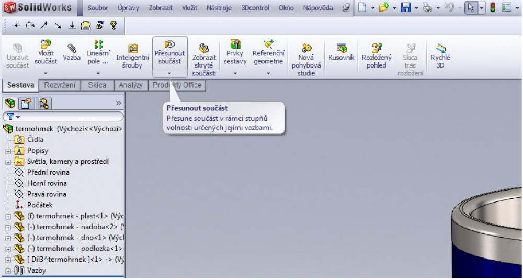Expand termohrnek - nadoba<2> component
Viewport: 523px width, 280px height.
point(8,227)
